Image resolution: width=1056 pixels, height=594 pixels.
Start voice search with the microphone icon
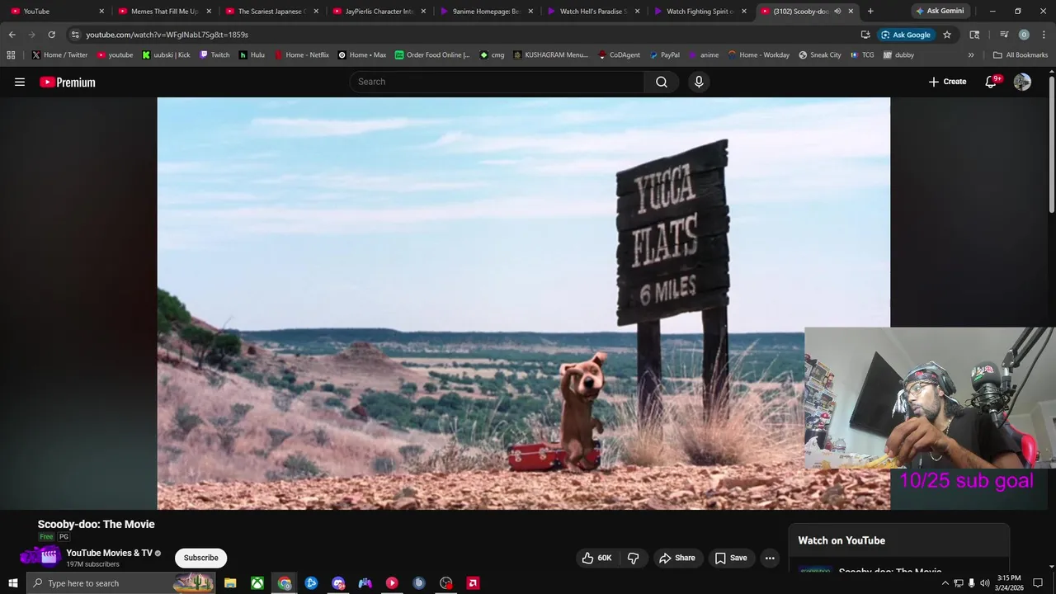(699, 82)
